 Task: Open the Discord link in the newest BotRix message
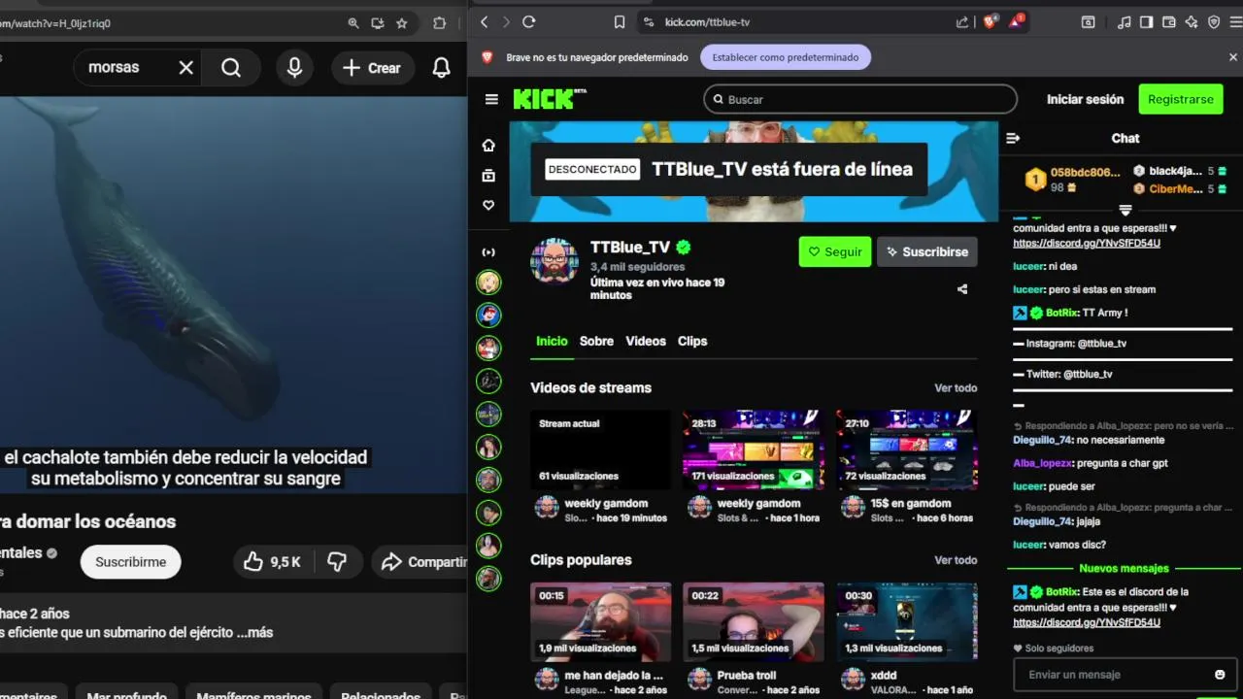(1086, 622)
